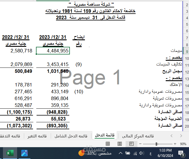Select row header 2
189x159 pixels.
[186, 5]
